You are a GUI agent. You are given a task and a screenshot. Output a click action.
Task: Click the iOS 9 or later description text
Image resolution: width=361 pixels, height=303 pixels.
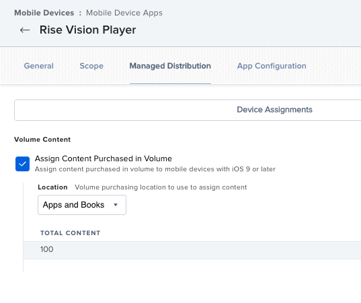coord(155,169)
